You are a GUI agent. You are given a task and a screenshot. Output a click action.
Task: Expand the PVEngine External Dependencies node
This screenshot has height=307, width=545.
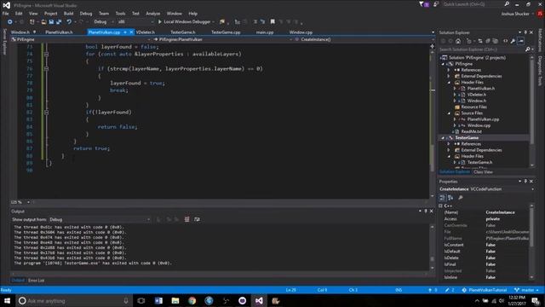click(x=449, y=76)
